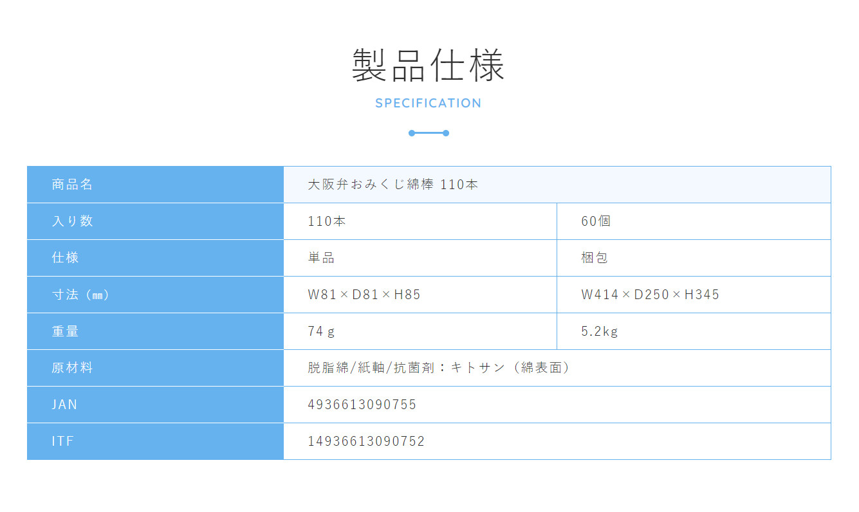
Task: Click the product name 大阪弁おみくじ綿棒 110本
Action: pyautogui.click(x=393, y=185)
